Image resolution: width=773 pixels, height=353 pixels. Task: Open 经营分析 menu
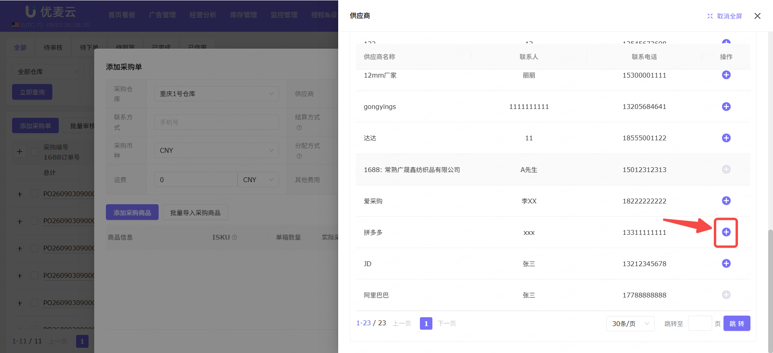[203, 15]
